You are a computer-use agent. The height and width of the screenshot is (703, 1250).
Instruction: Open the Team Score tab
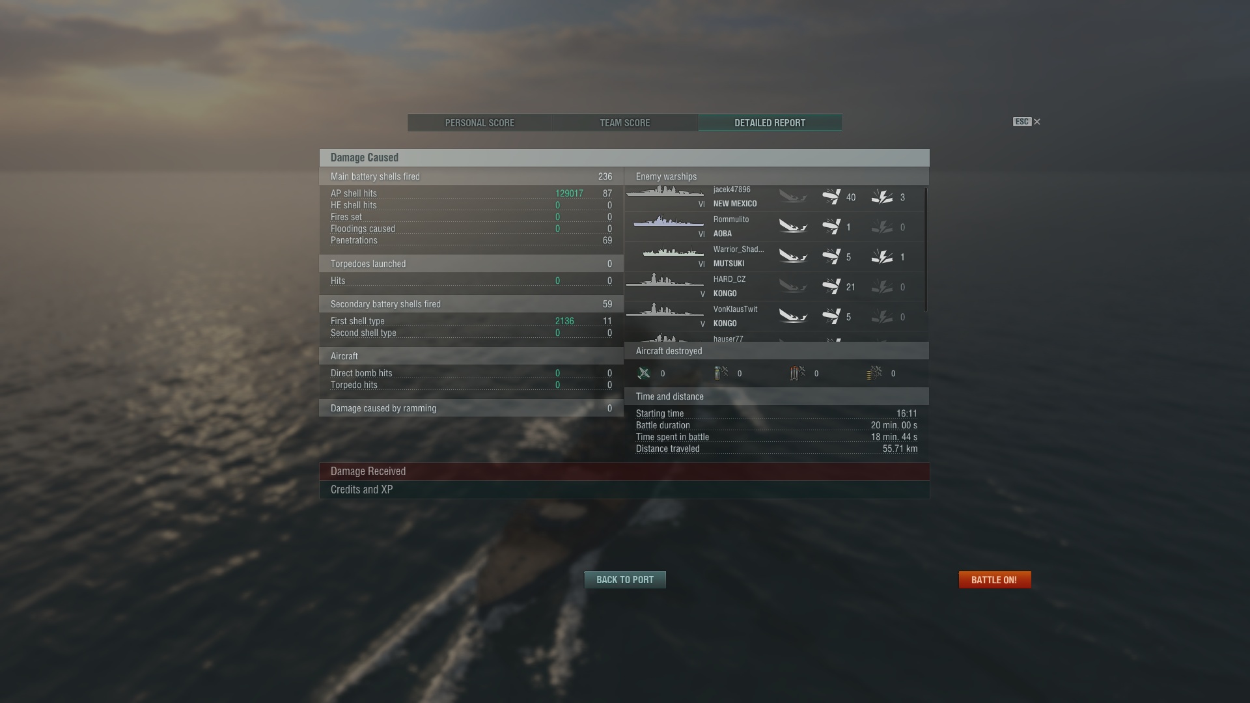click(x=625, y=123)
